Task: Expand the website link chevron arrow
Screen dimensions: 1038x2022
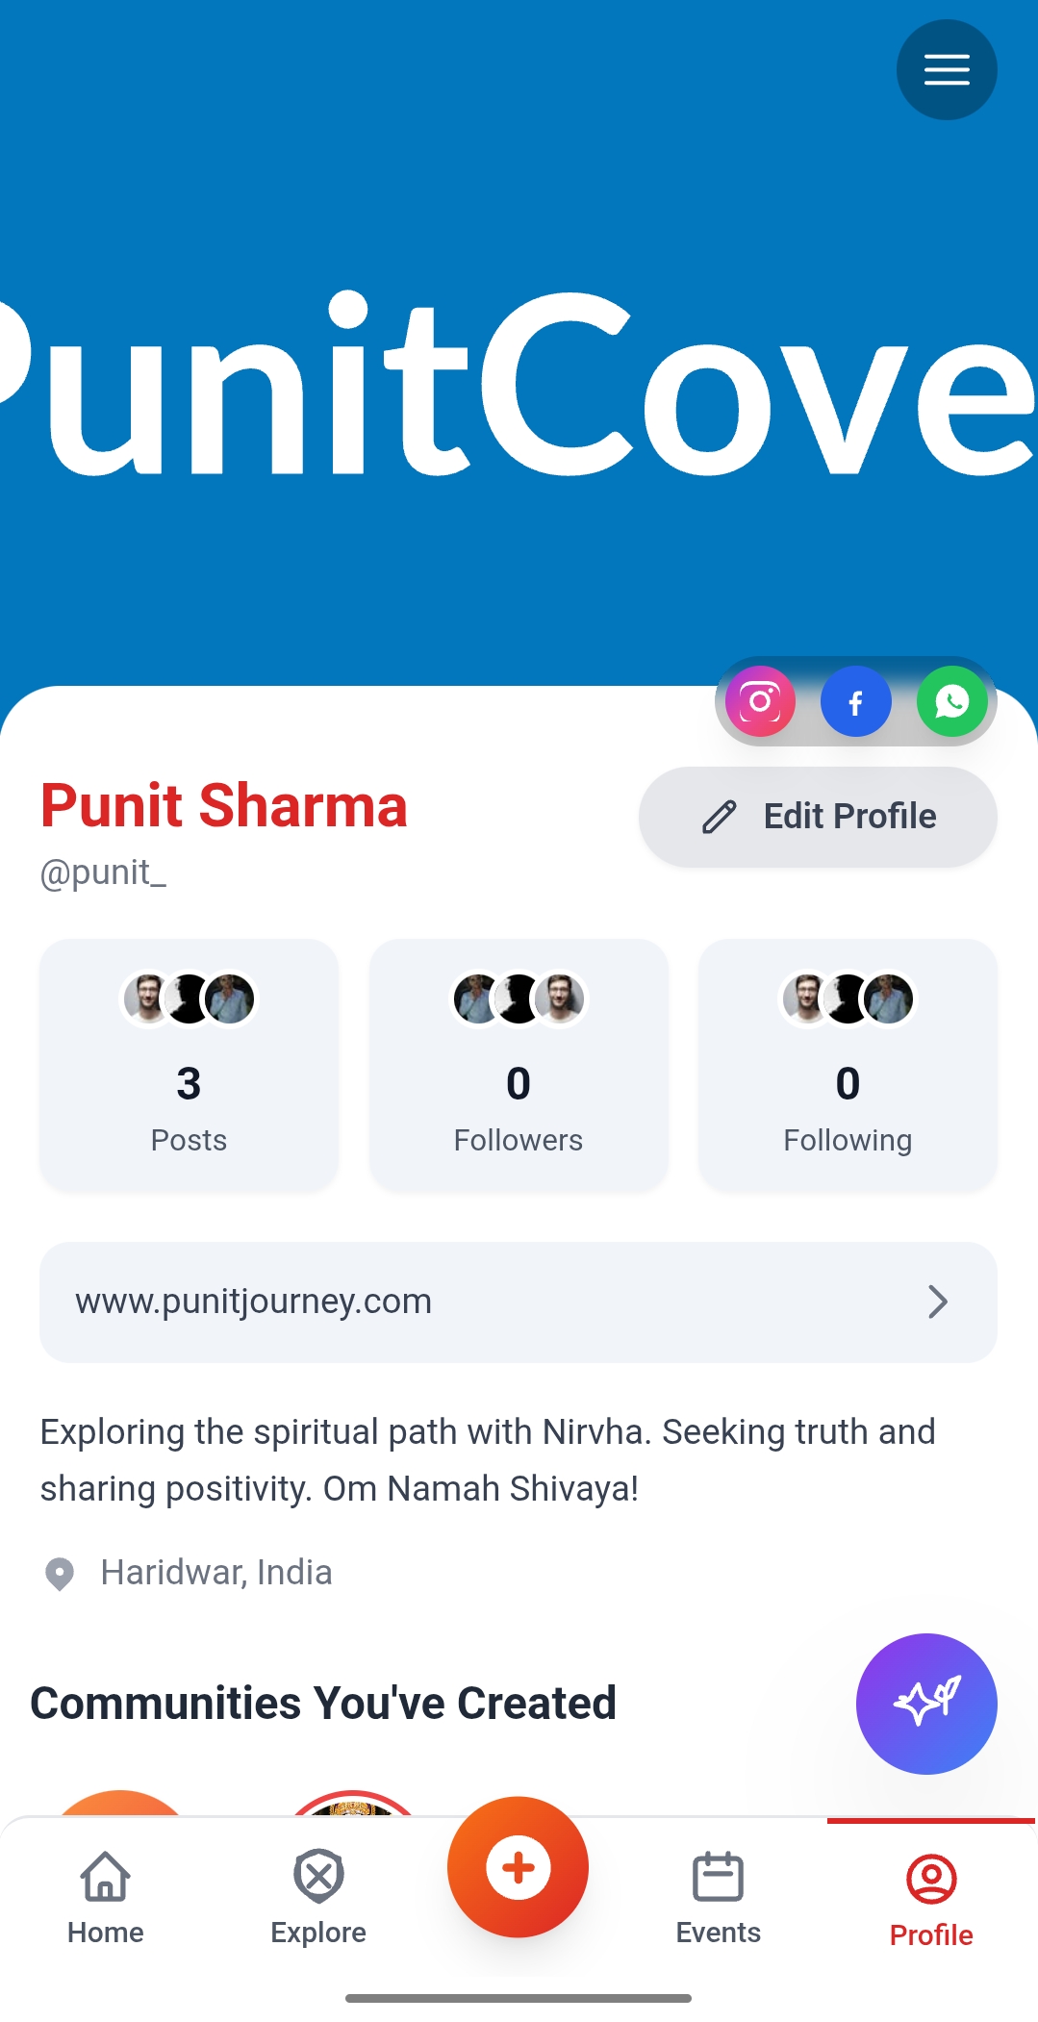Action: pyautogui.click(x=938, y=1302)
